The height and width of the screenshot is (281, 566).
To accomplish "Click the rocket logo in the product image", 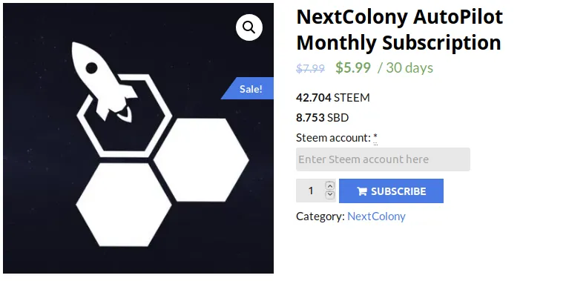I will (104, 82).
